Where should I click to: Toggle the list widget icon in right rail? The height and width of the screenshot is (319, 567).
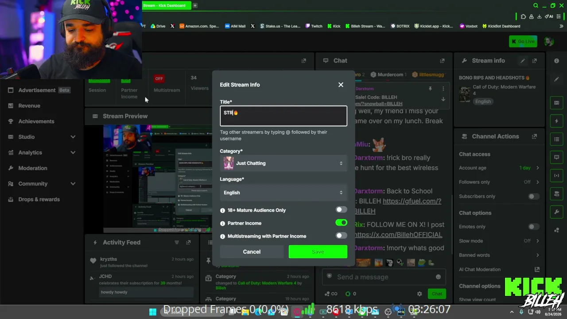(557, 140)
